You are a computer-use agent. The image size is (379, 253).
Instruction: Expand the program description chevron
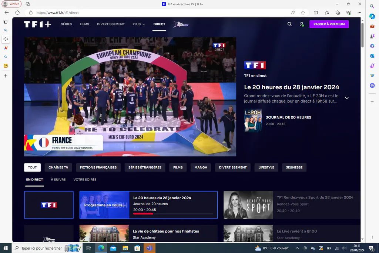(346, 98)
